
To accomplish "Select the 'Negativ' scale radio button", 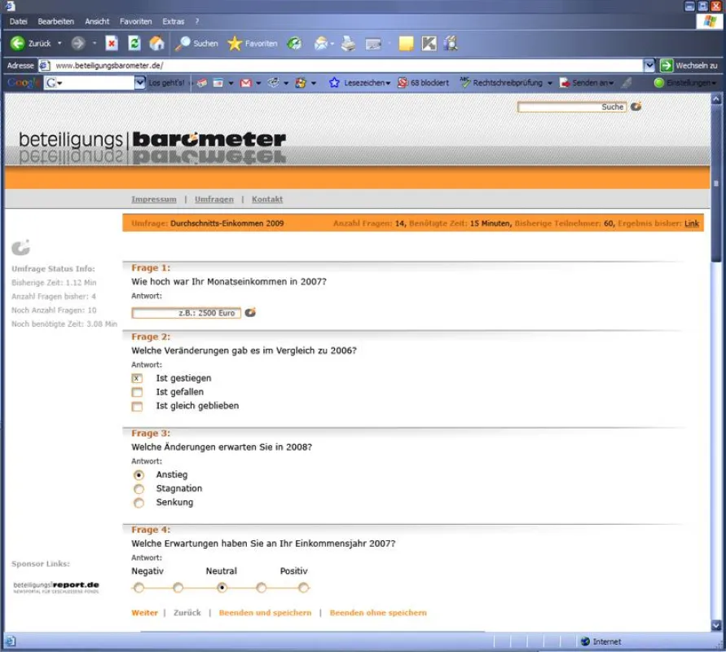I will tap(139, 588).
